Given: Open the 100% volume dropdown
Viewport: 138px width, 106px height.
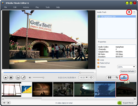Looking at the screenshot, I should pos(126,67).
